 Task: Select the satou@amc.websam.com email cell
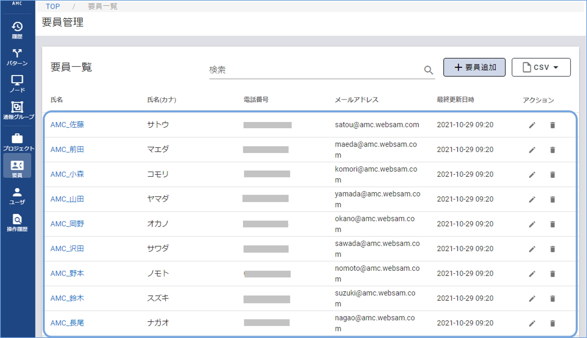[x=377, y=125]
